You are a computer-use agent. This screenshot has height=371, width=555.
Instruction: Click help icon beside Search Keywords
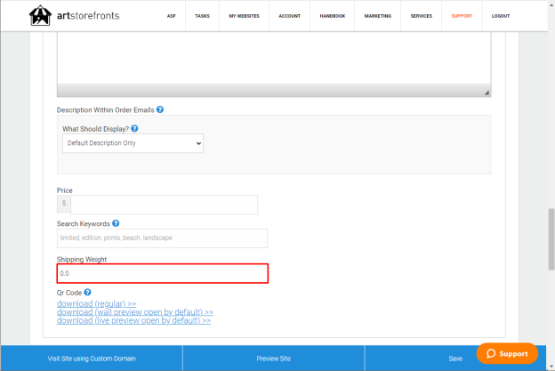click(x=116, y=223)
